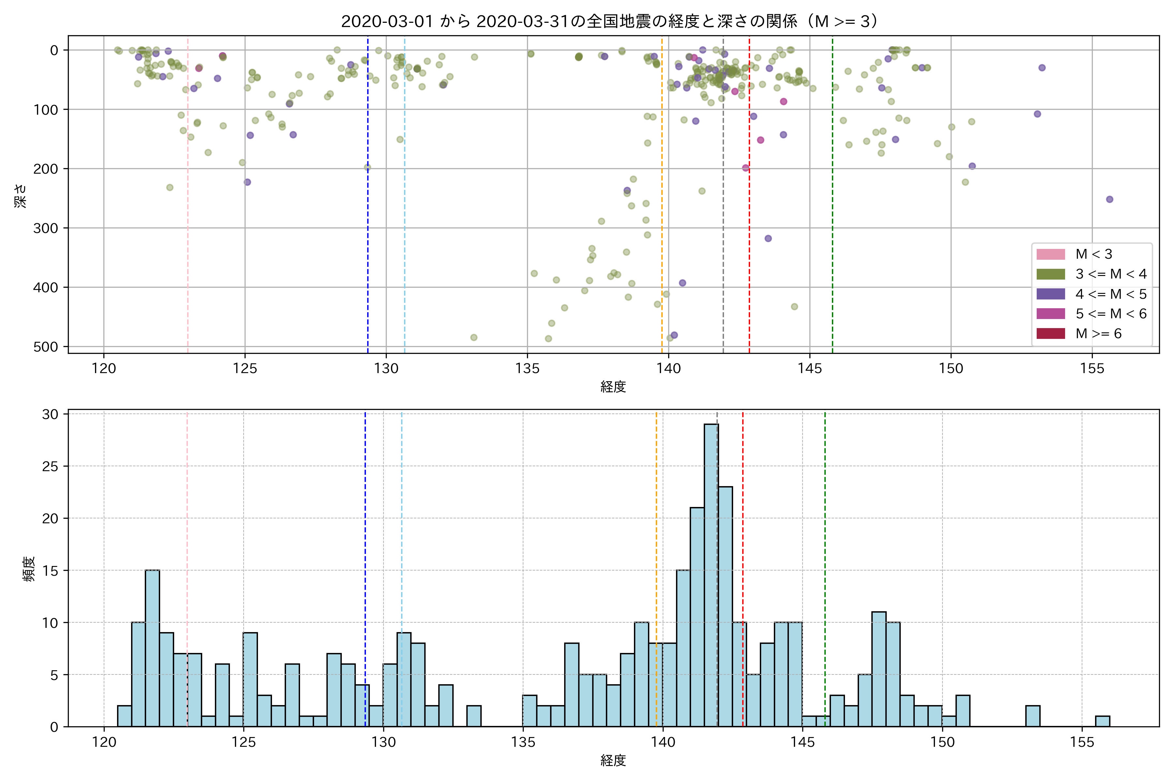Viewport: 1174px width, 782px height.
Task: Click the tallest histogram bar near 142
Action: pyautogui.click(x=711, y=573)
